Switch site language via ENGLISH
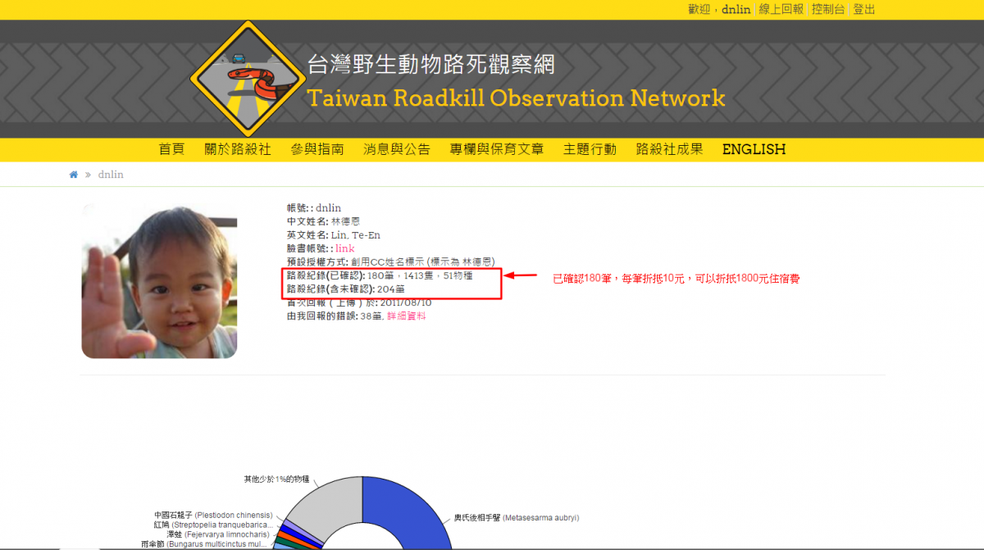Viewport: 984px width, 550px height. pos(754,149)
